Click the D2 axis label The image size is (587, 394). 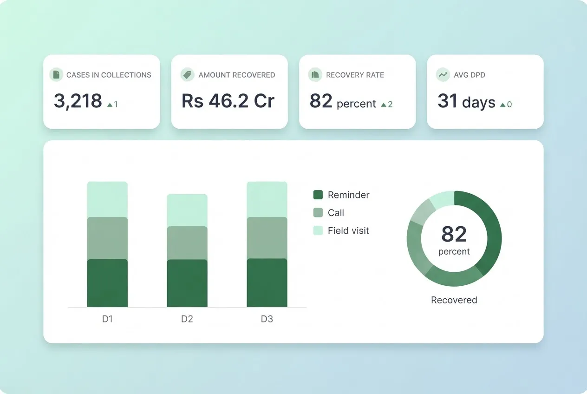[x=187, y=319]
